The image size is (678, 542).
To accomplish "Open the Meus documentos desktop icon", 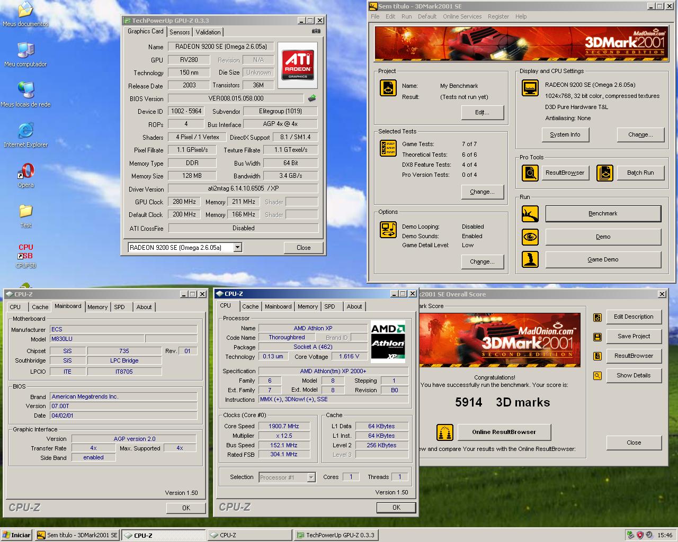I will pyautogui.click(x=25, y=14).
